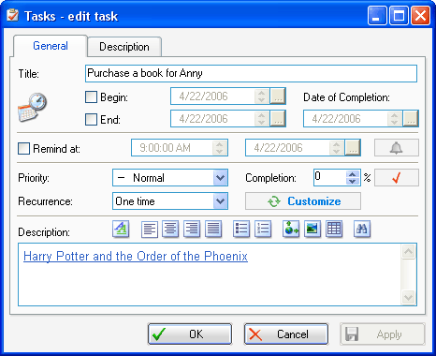Increase the Completion percentage spinner

[353, 174]
